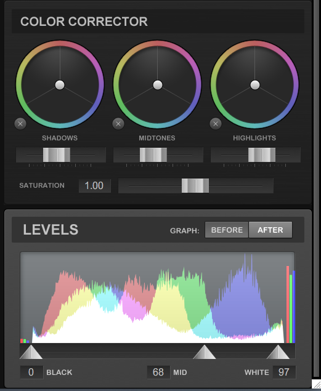The height and width of the screenshot is (391, 321).
Task: Reset the Shadows color wheel with X icon
Action: (20, 124)
